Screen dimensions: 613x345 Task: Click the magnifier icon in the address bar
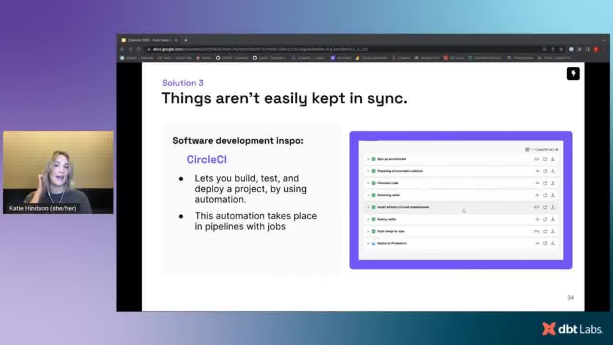pos(544,49)
